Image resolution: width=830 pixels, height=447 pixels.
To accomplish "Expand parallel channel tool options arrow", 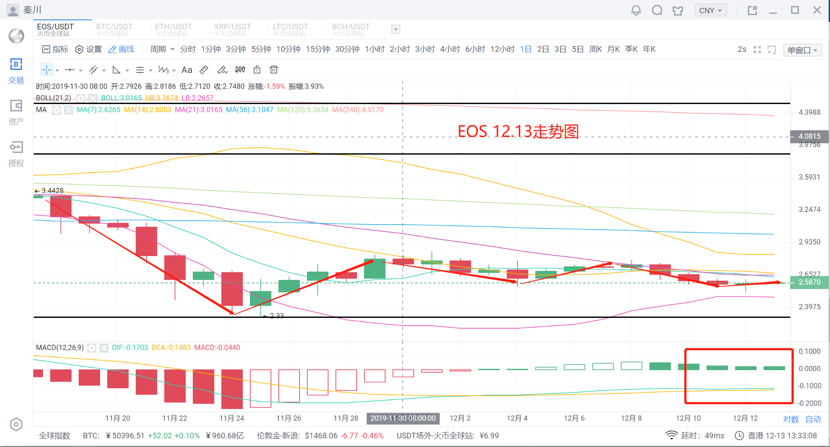I will tap(104, 70).
